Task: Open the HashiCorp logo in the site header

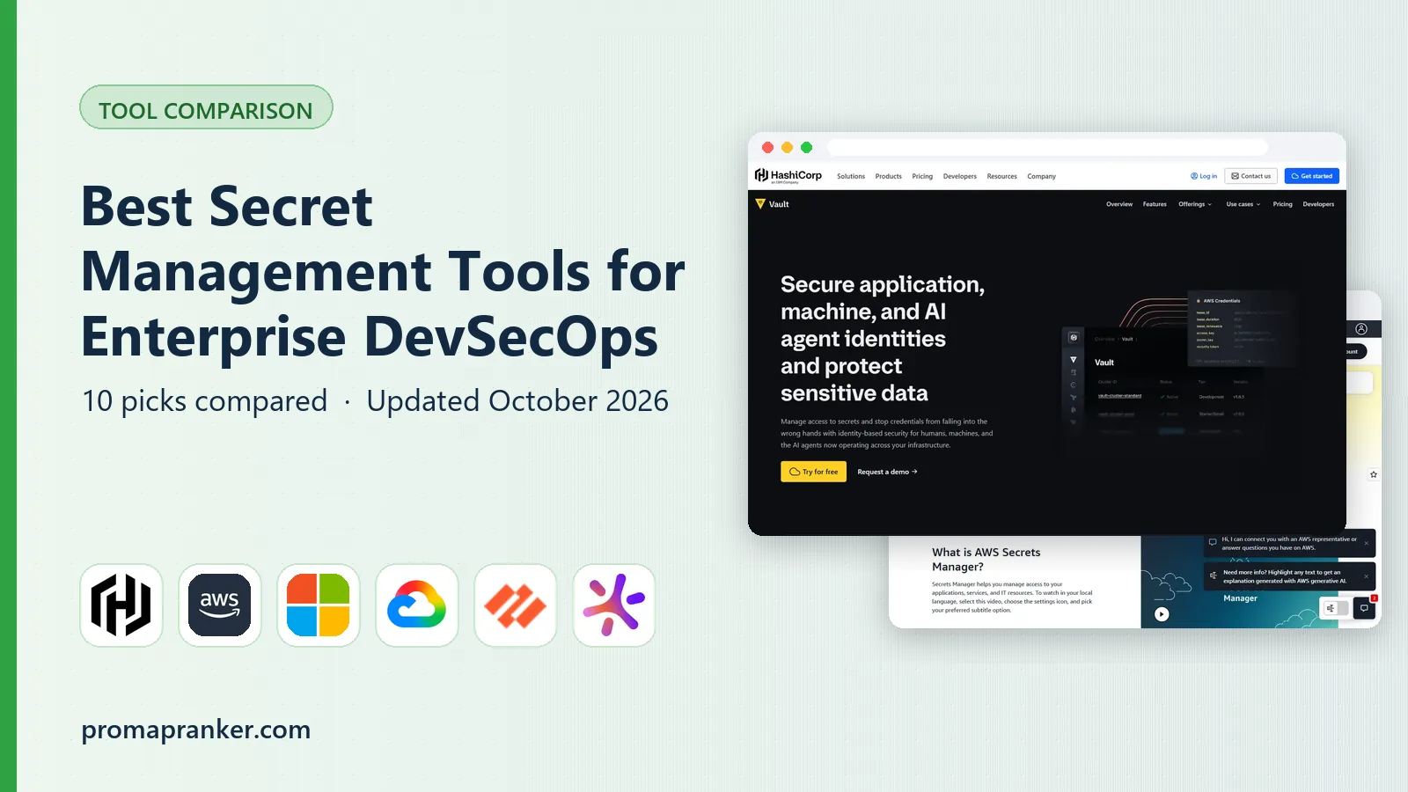Action: coord(788,176)
